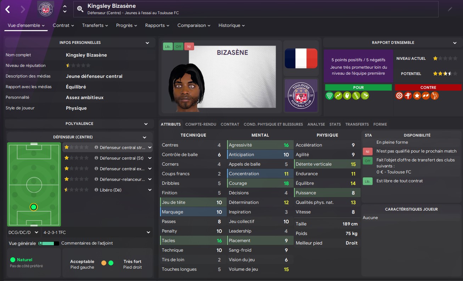
Task: Click the info icon beside Libéro (Dé)
Action: pyautogui.click(x=96, y=190)
